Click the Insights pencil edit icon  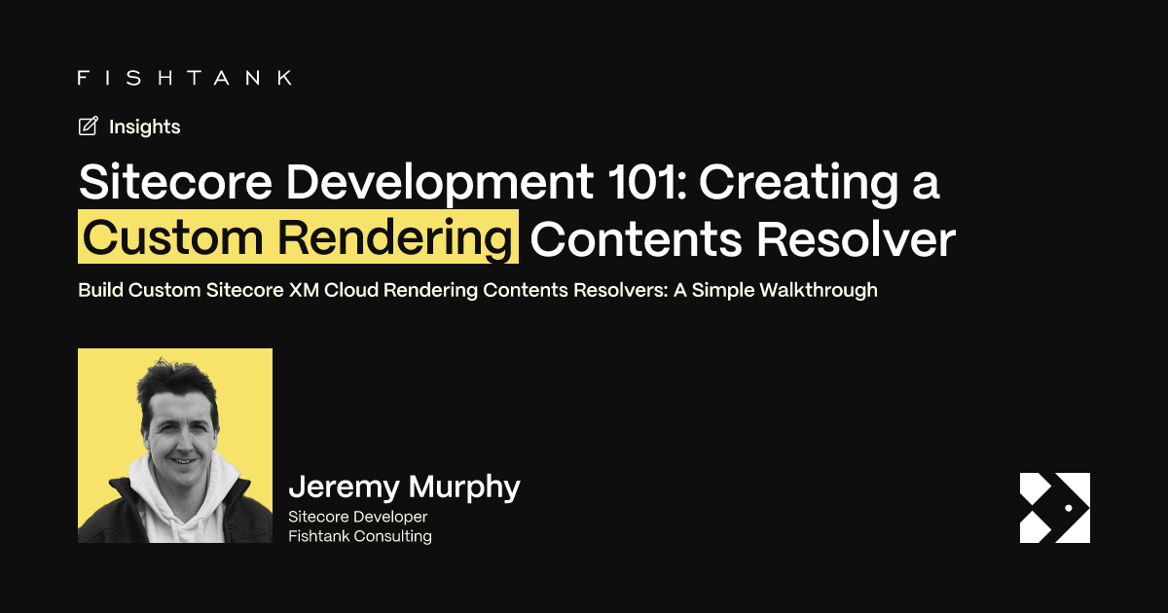(x=89, y=126)
